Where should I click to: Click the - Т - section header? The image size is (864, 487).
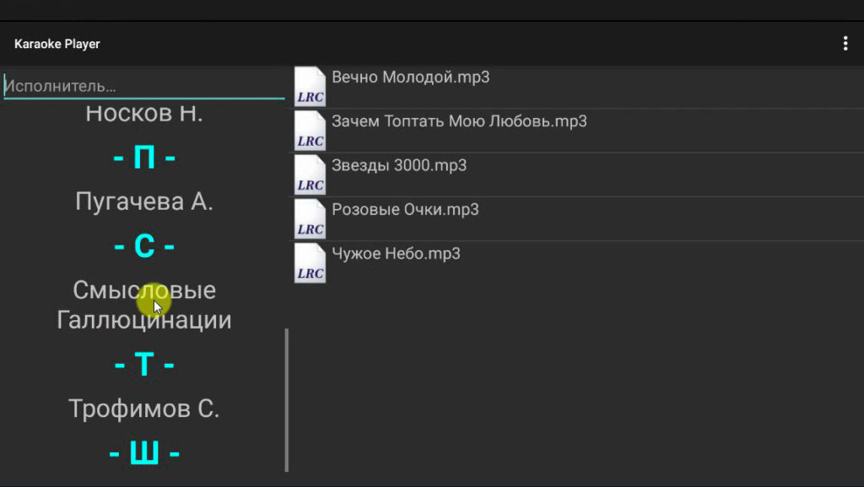point(143,364)
